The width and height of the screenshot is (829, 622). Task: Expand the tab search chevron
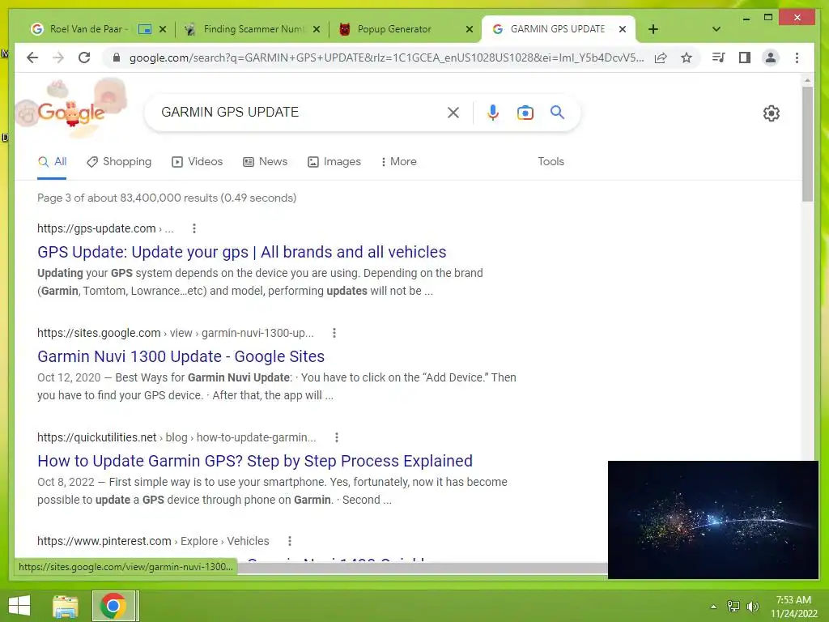click(x=716, y=29)
